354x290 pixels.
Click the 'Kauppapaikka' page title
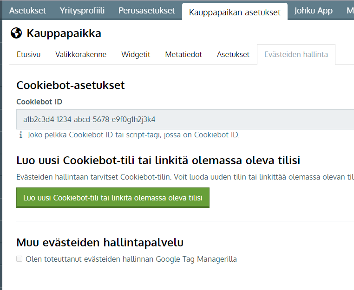(x=64, y=33)
